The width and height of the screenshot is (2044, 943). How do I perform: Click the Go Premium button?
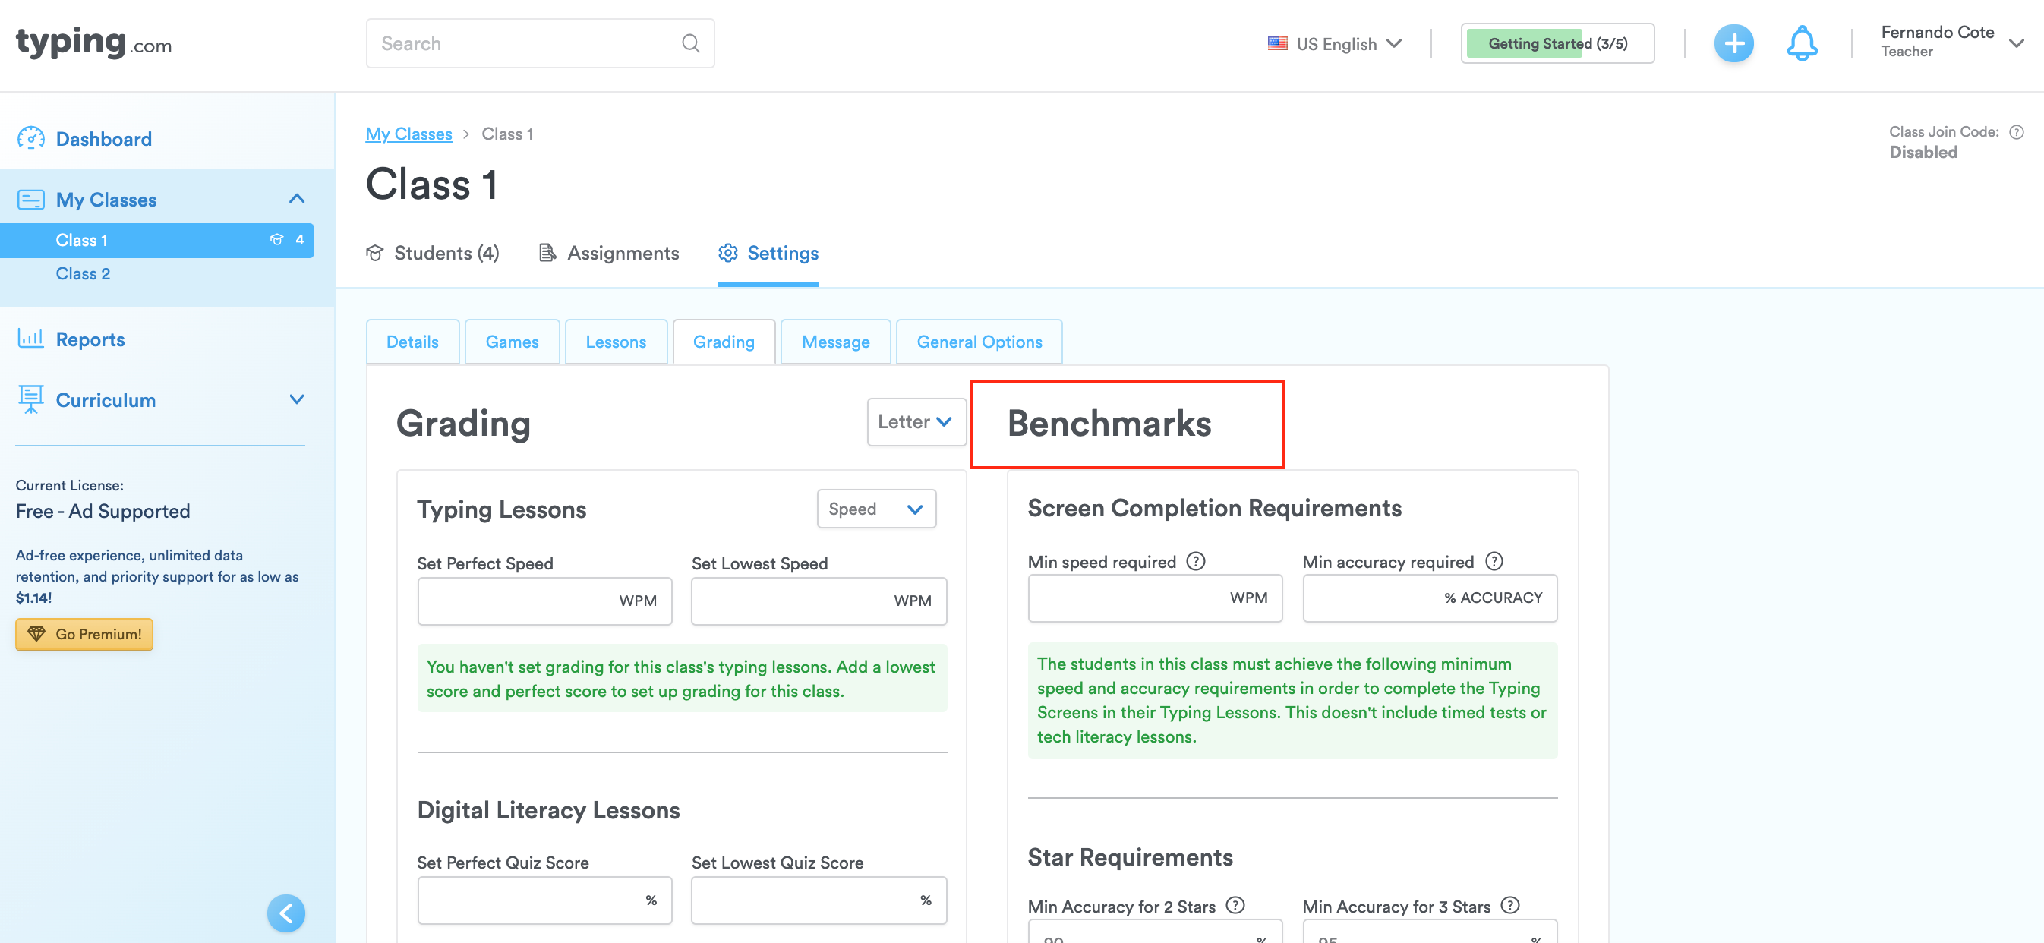[84, 634]
